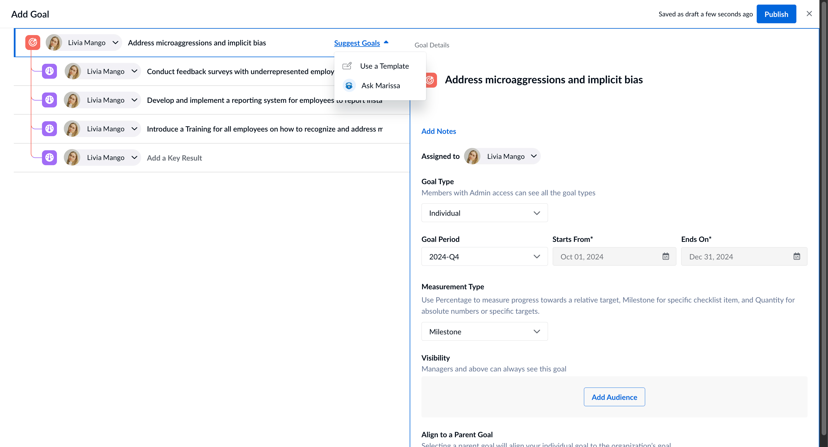Image resolution: width=828 pixels, height=447 pixels.
Task: Open the Goal Type dropdown showing Individual
Action: pyautogui.click(x=484, y=213)
